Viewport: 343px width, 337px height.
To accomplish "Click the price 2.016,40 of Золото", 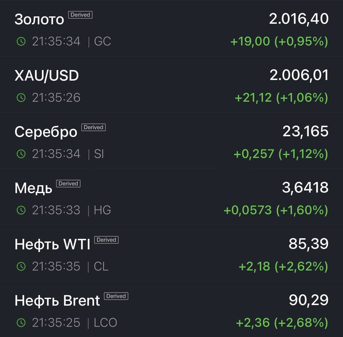I will [299, 18].
